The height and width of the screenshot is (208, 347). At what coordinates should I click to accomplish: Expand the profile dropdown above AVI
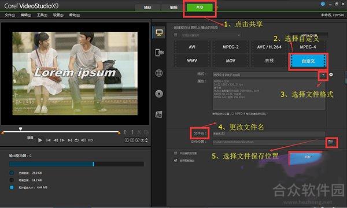click(x=239, y=35)
